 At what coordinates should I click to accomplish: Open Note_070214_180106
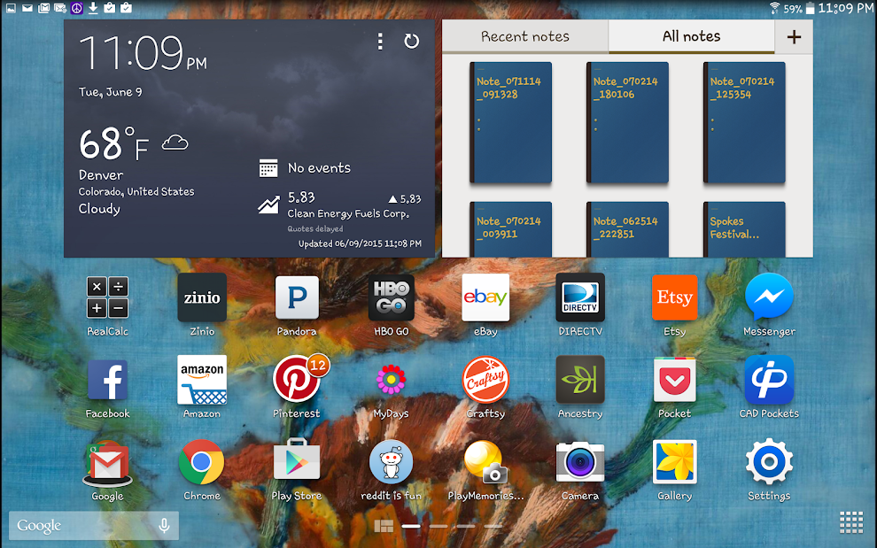(x=627, y=122)
